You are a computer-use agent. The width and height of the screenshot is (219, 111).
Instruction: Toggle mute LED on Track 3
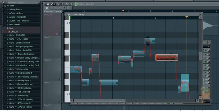pos(60,79)
